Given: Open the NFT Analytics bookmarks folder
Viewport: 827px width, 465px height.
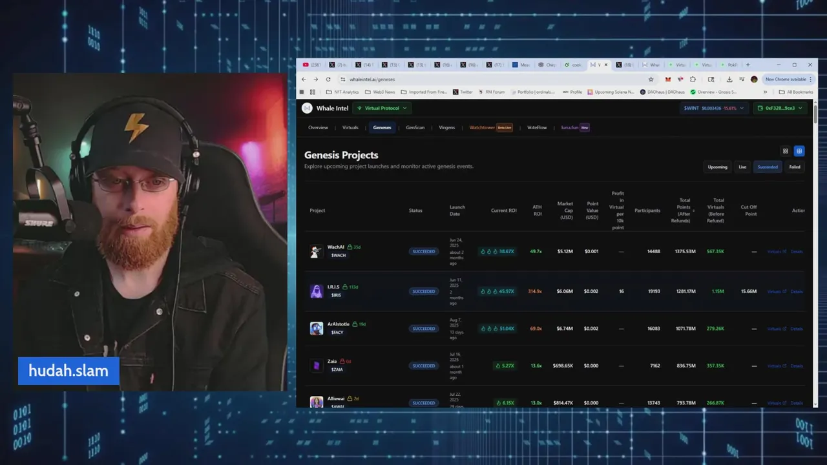Looking at the screenshot, I should coord(342,92).
